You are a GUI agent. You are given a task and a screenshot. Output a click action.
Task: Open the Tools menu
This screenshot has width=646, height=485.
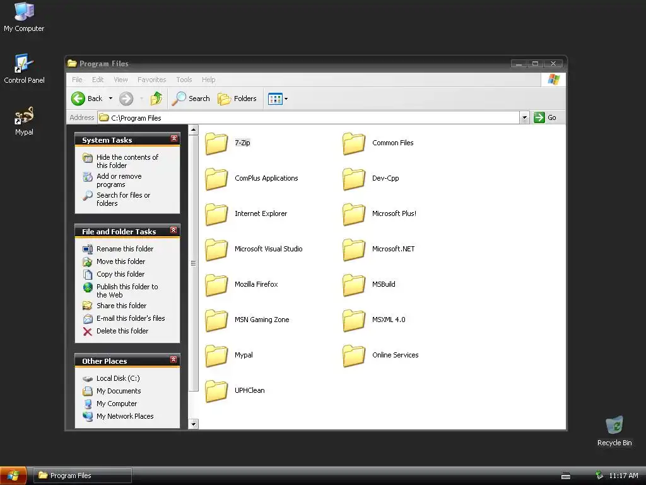point(184,80)
